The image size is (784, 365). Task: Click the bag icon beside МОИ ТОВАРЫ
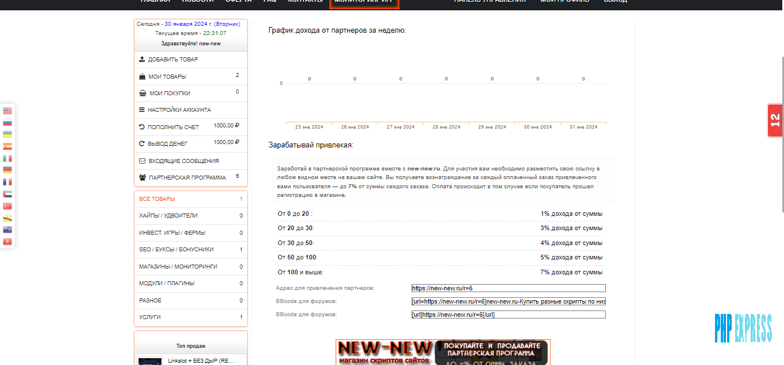[x=142, y=76]
